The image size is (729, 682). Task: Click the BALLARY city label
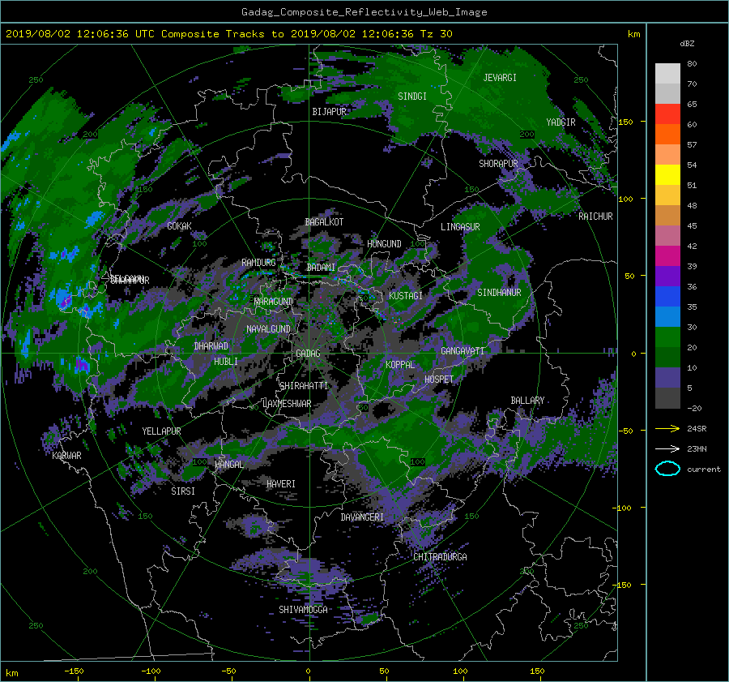coord(527,401)
